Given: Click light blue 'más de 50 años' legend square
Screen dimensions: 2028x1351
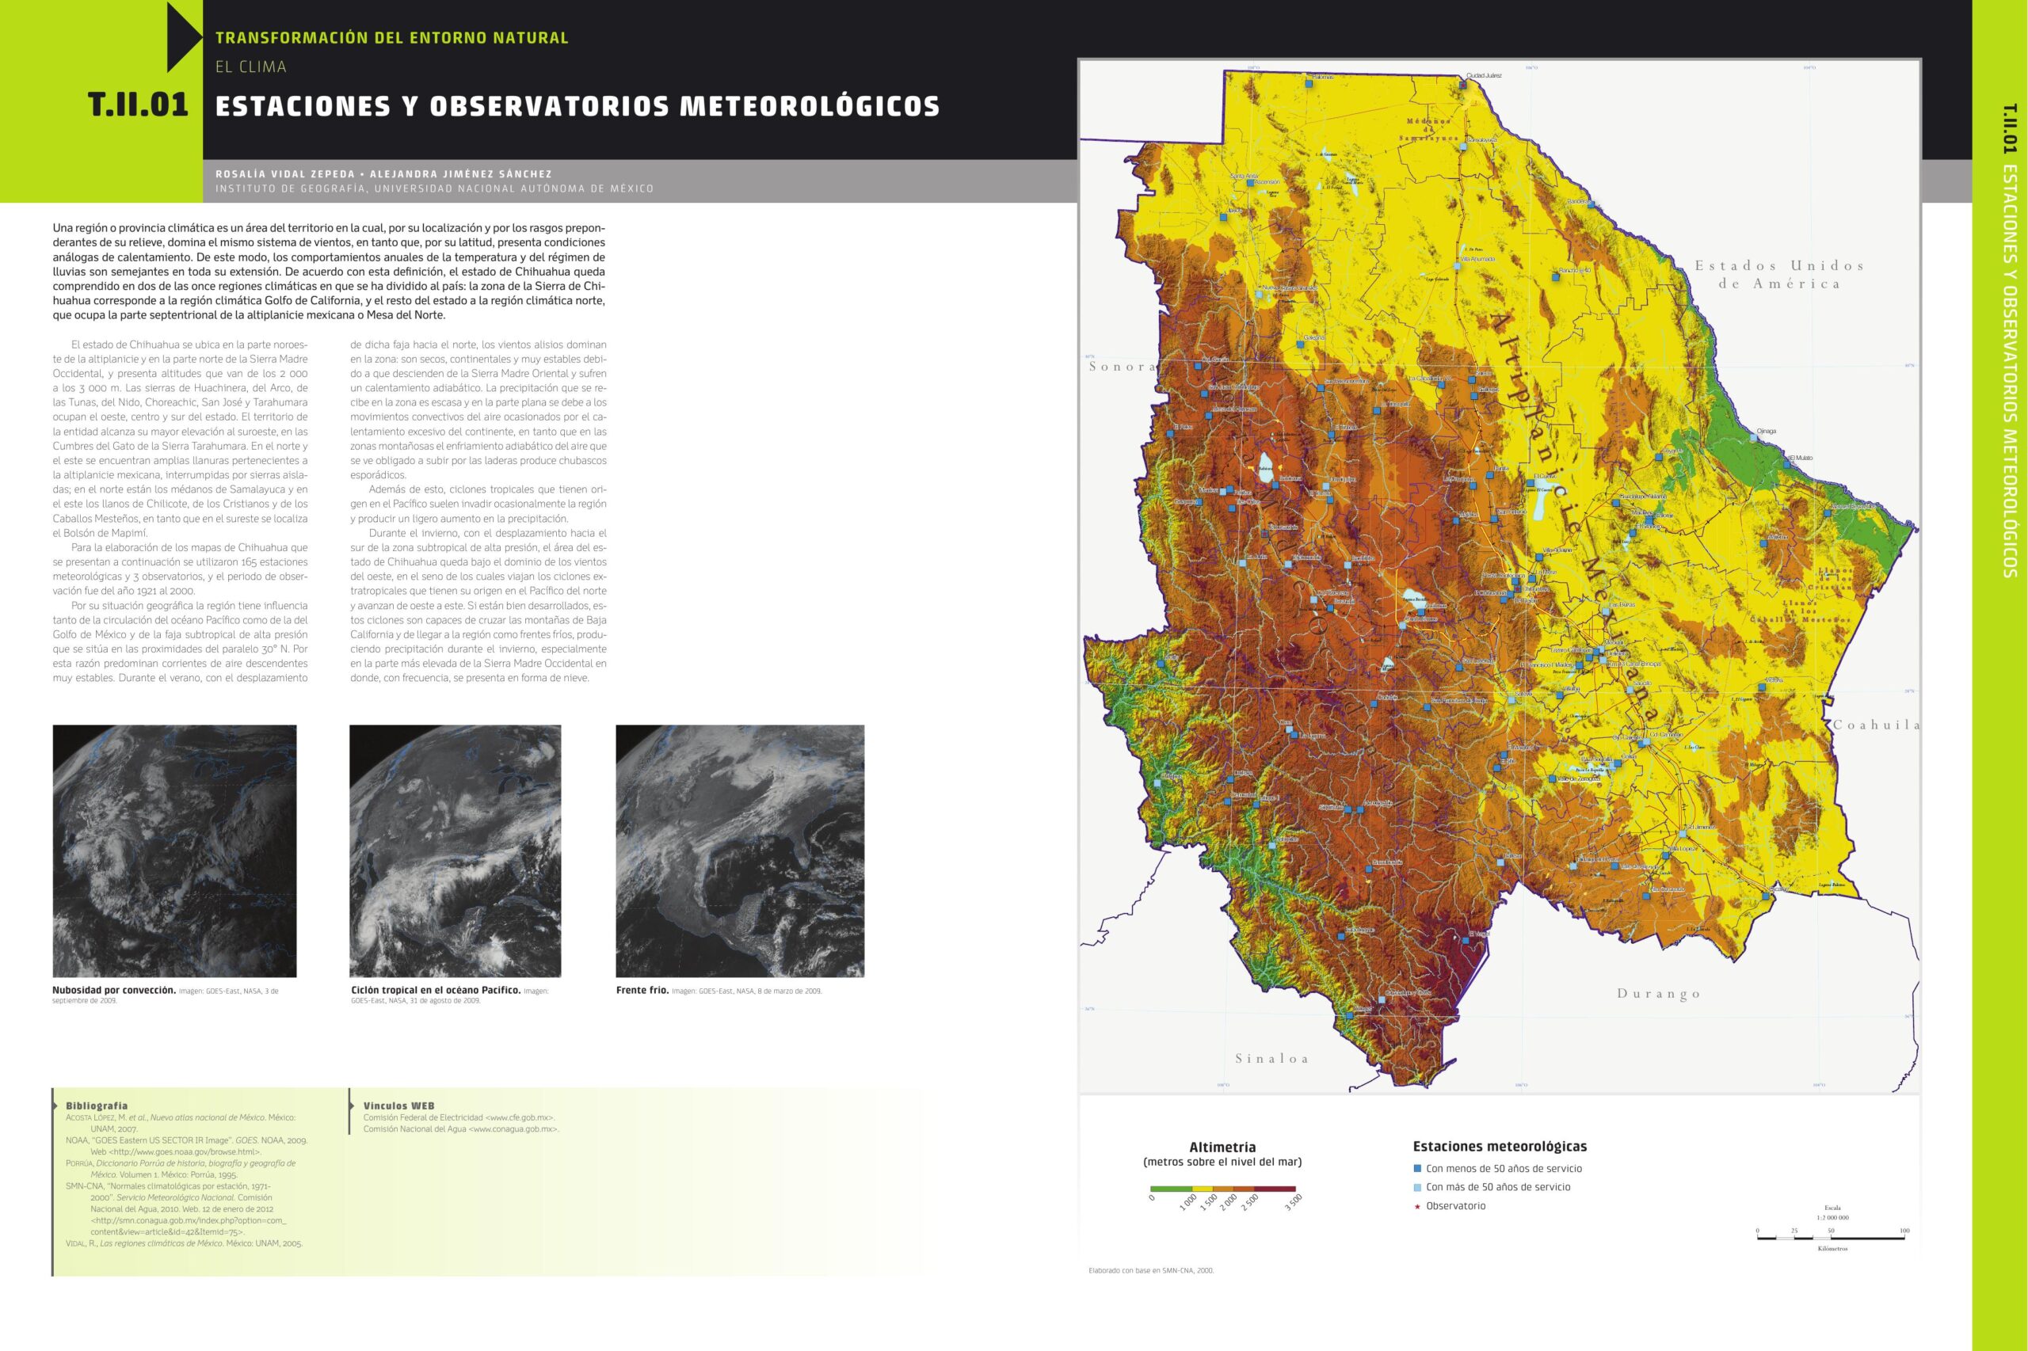Looking at the screenshot, I should (1417, 1187).
